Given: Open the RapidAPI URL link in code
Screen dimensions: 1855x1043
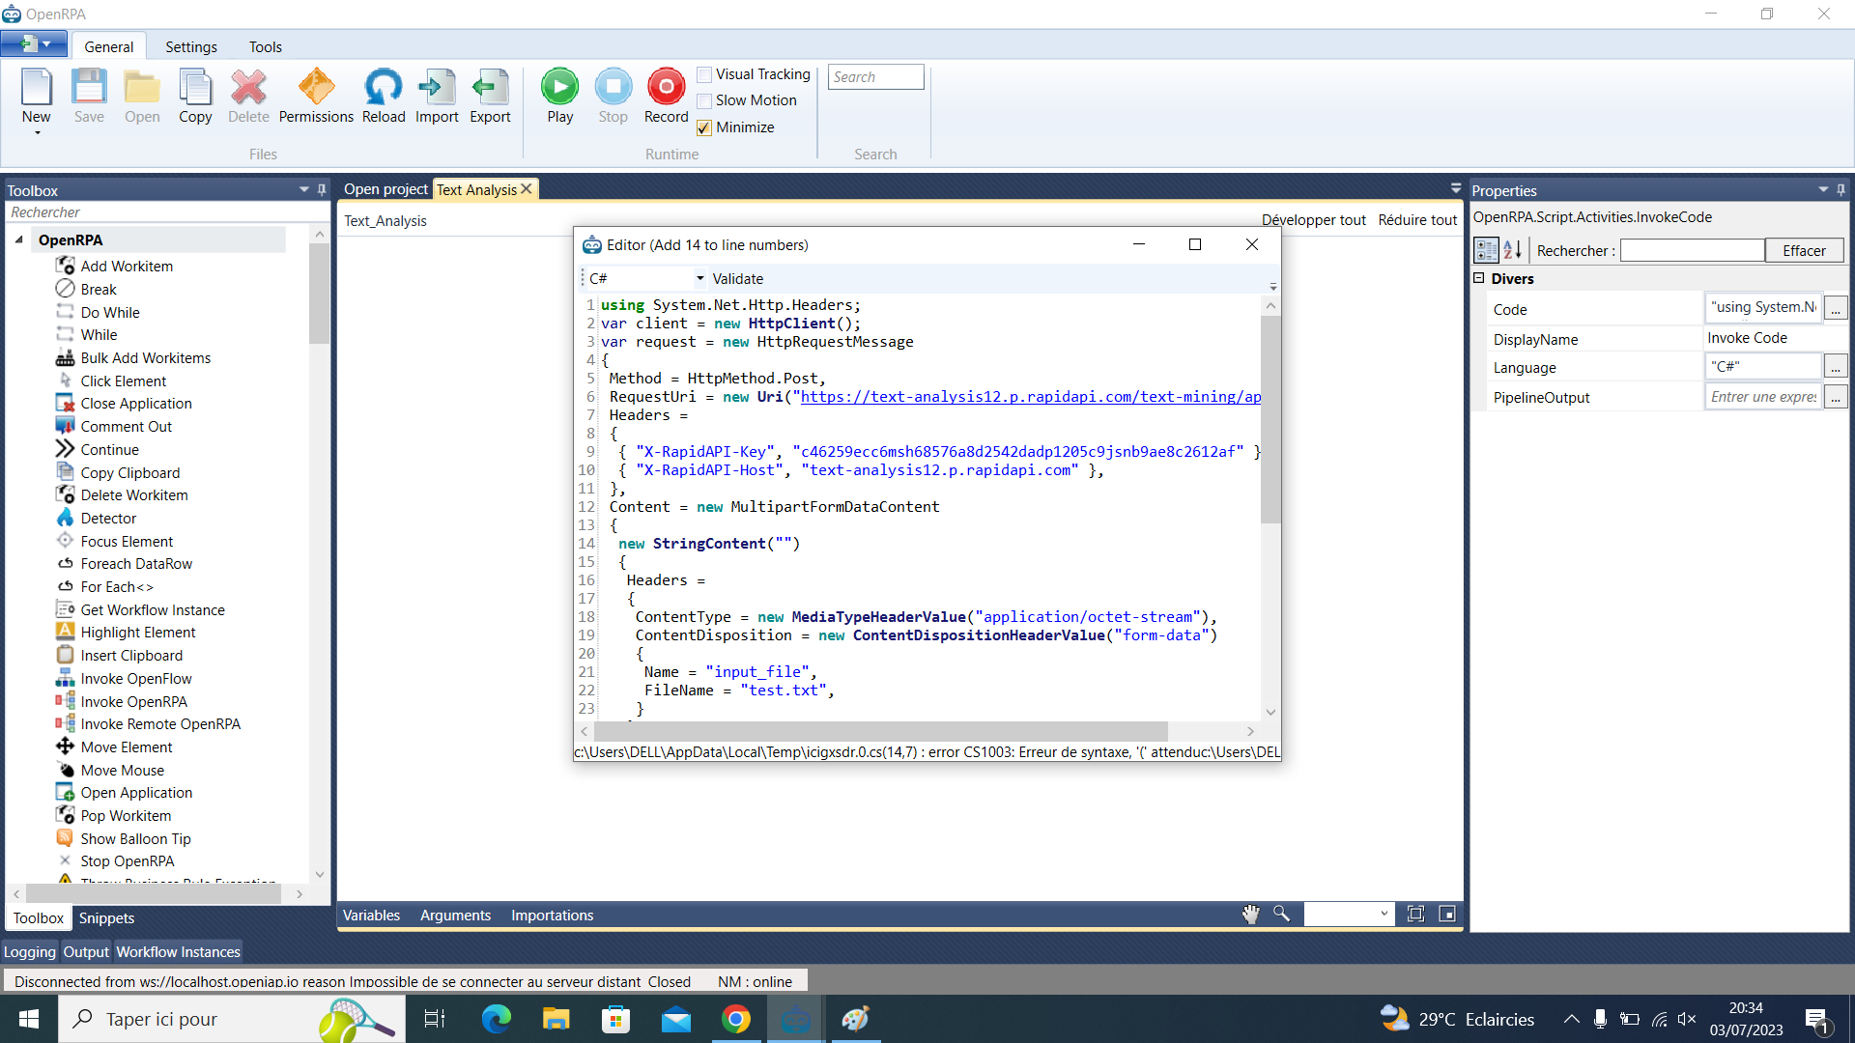Looking at the screenshot, I should click(1030, 397).
